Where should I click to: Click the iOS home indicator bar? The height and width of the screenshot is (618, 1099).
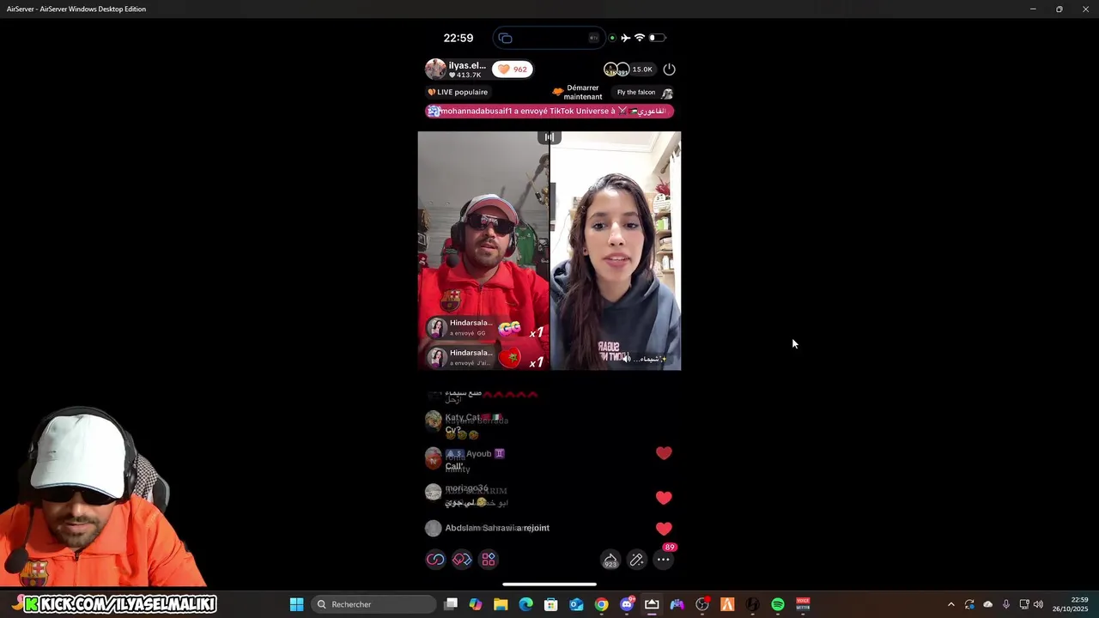[x=549, y=585]
